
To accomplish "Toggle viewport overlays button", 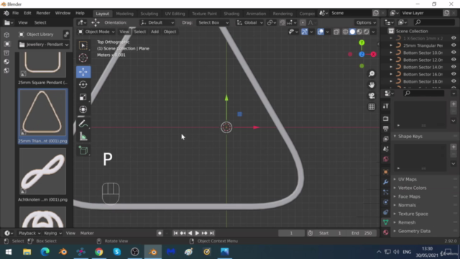I will click(321, 32).
